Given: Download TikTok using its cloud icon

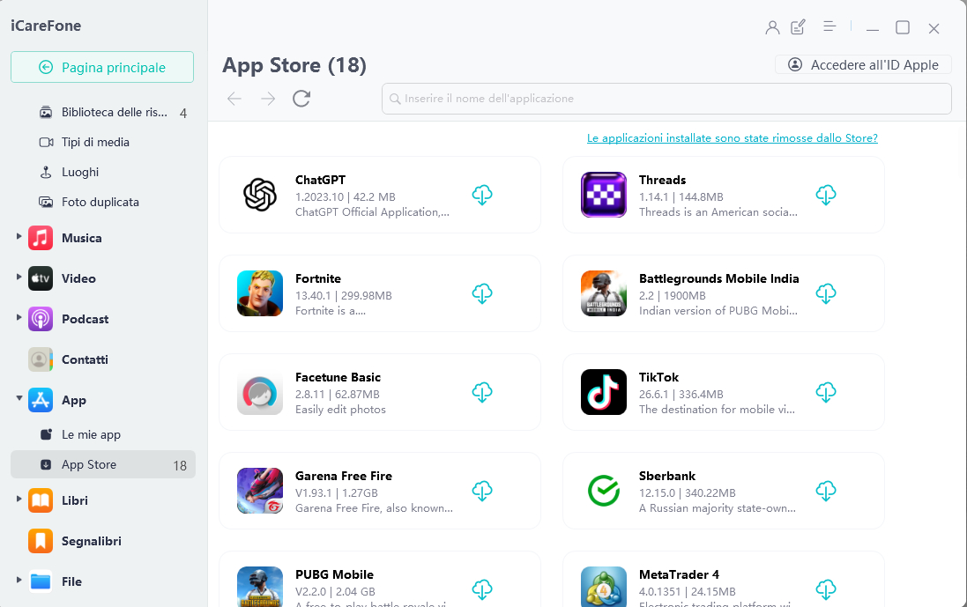Looking at the screenshot, I should [x=826, y=392].
